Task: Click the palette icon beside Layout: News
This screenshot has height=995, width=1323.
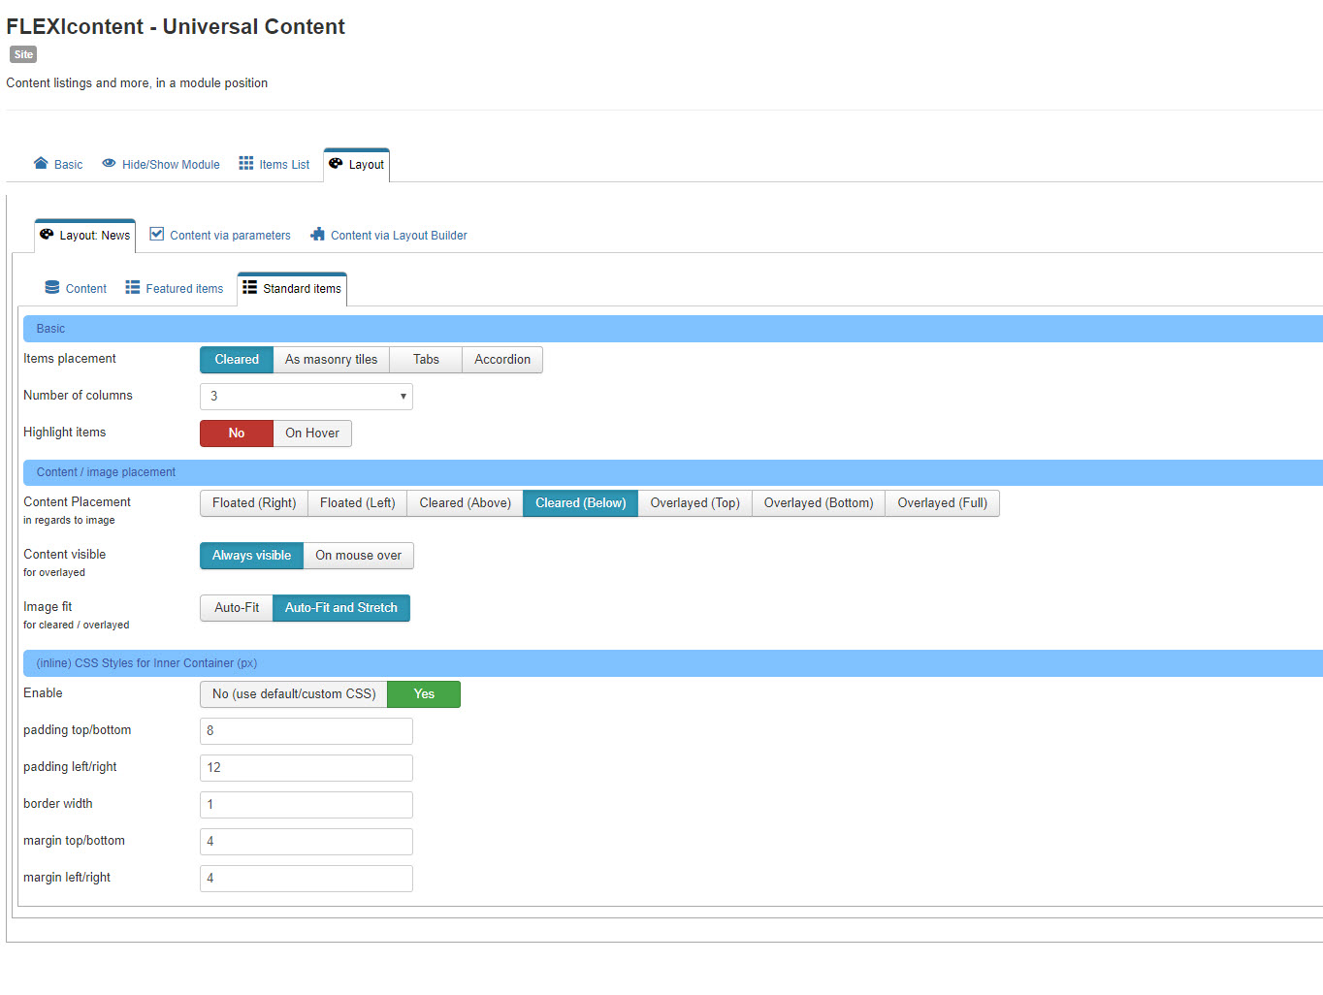Action: [47, 234]
